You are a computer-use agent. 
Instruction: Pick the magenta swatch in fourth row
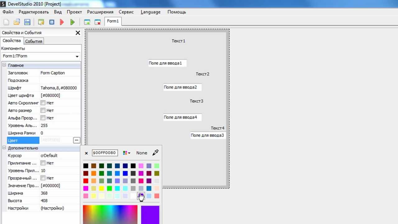click(86, 188)
